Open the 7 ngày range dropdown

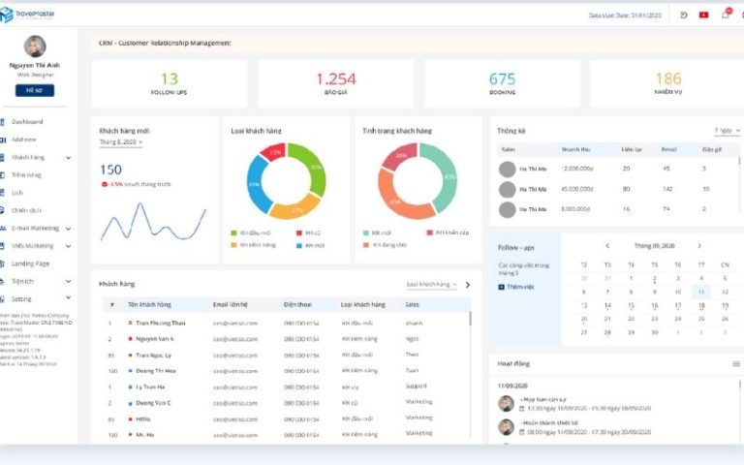click(727, 130)
